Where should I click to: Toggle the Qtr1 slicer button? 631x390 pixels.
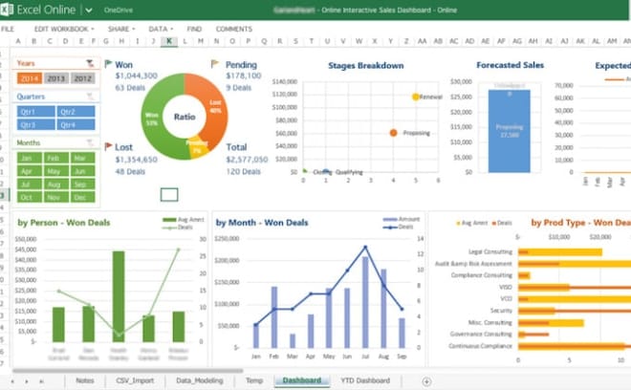click(35, 112)
